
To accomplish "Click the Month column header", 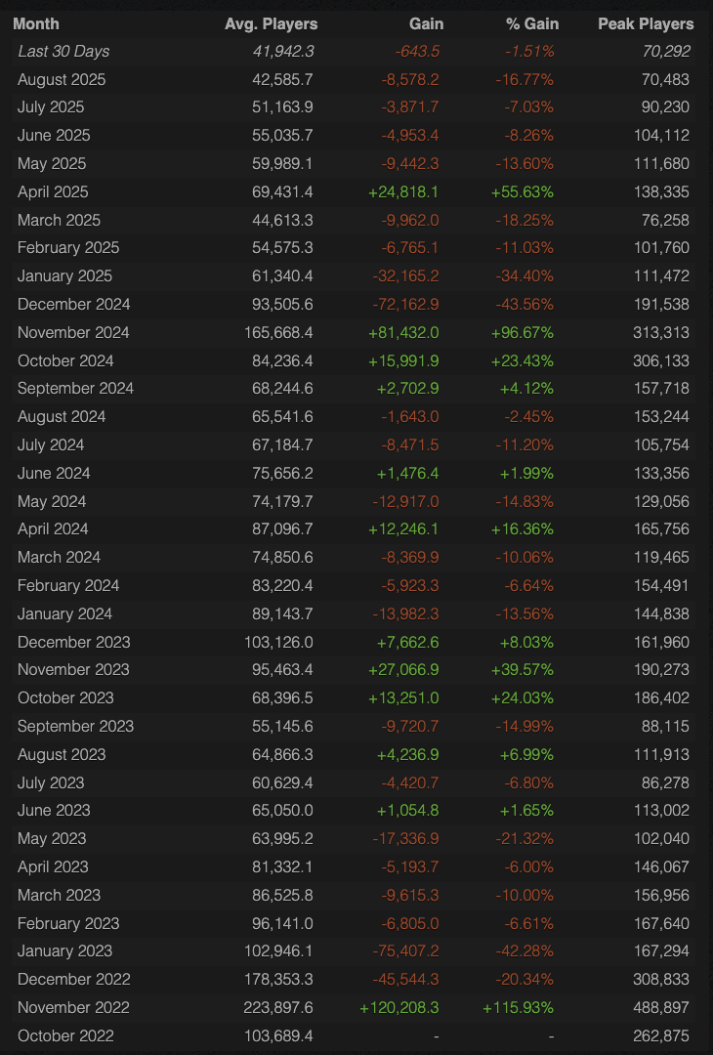I will tap(35, 23).
